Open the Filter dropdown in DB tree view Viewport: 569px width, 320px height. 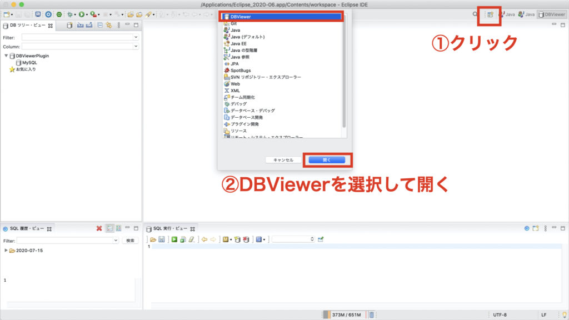coord(136,37)
